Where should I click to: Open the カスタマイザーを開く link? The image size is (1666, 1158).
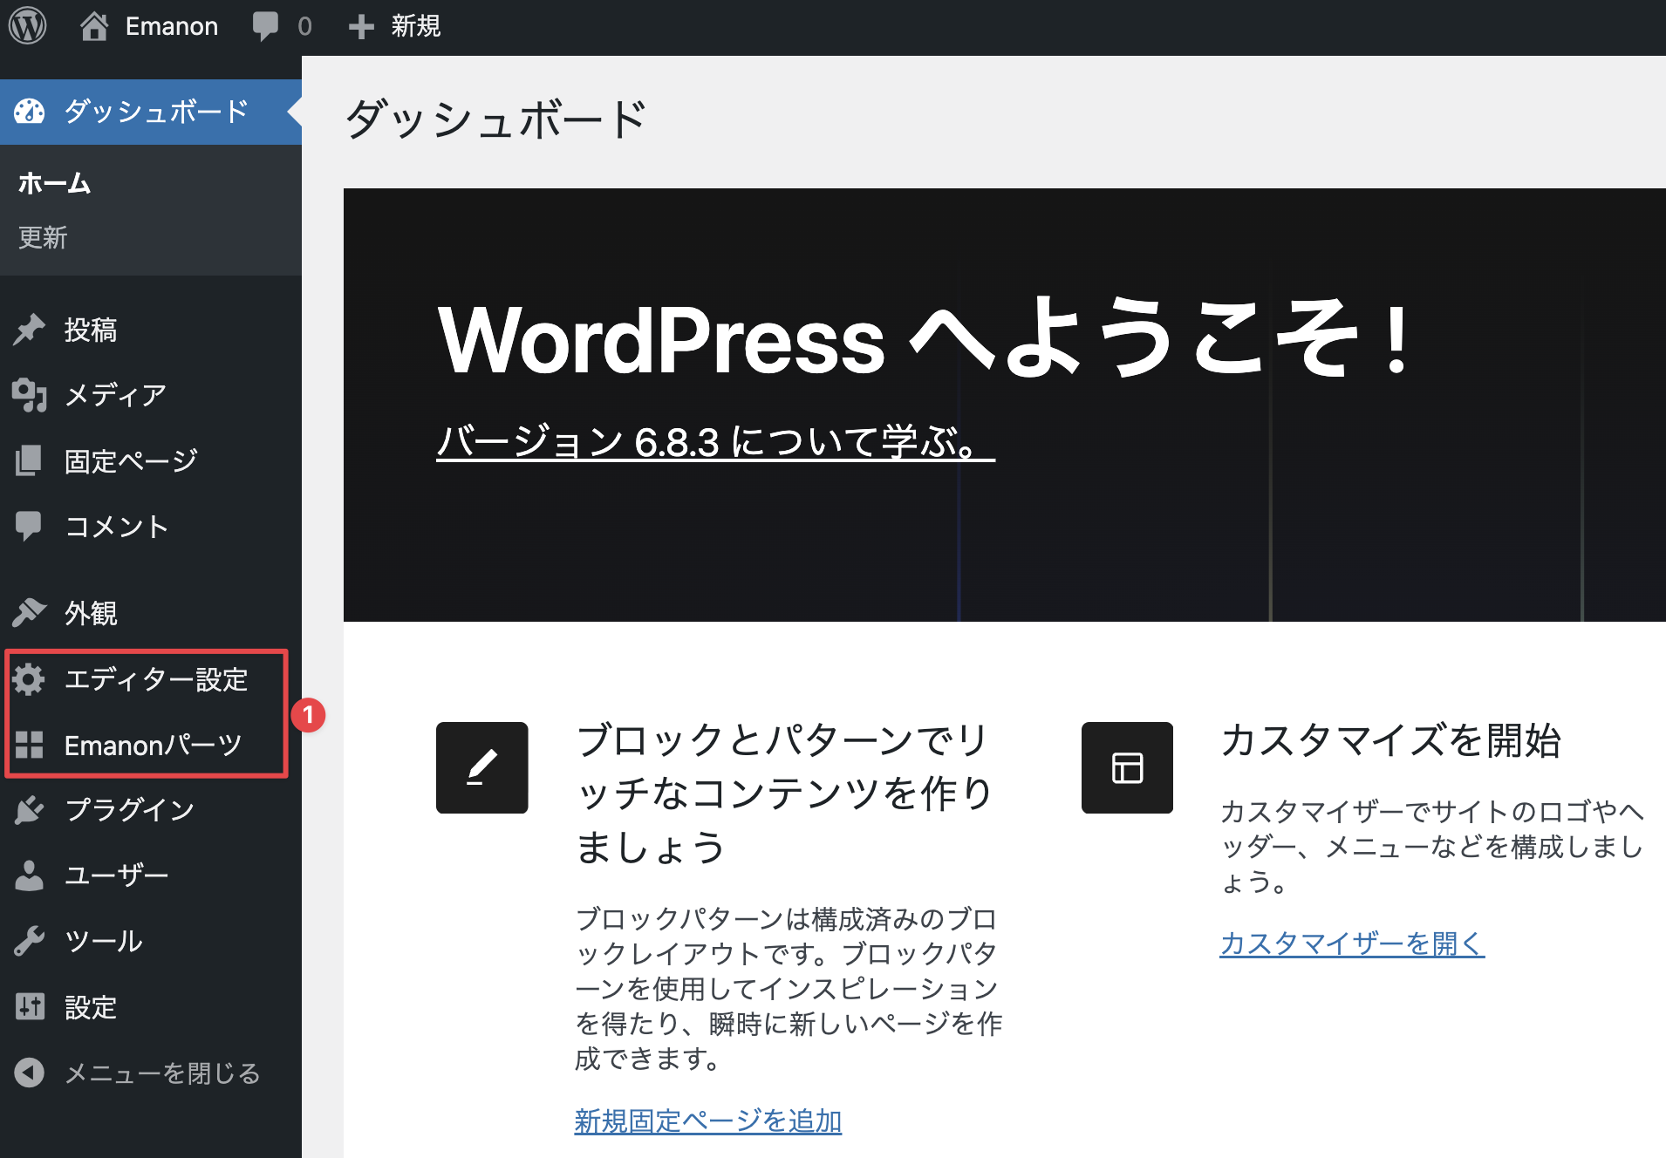click(1351, 943)
